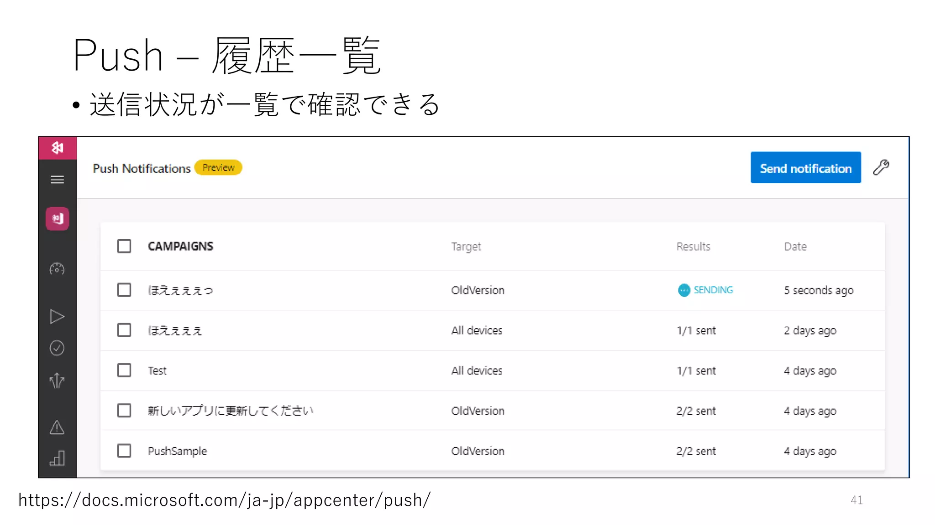The image size is (935, 525).
Task: Click OldVersion target in PushSample row
Action: (x=478, y=451)
